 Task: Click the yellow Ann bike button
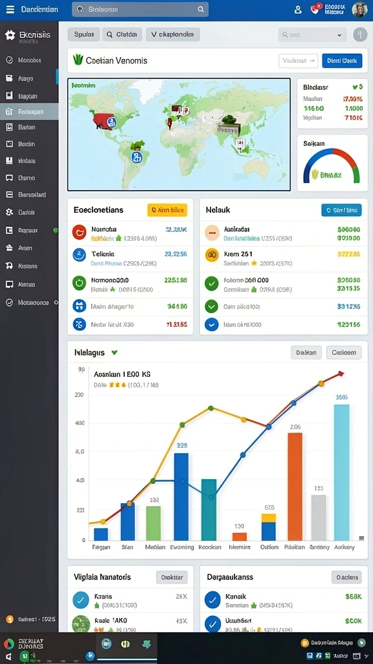pos(167,209)
